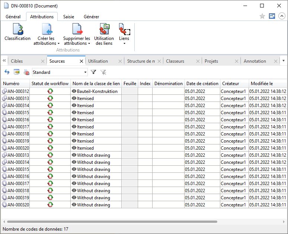Click the clear filter icon
Screen dimensions: 288x234
coord(103,72)
